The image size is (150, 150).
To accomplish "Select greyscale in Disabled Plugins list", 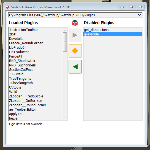I will point(113,34).
